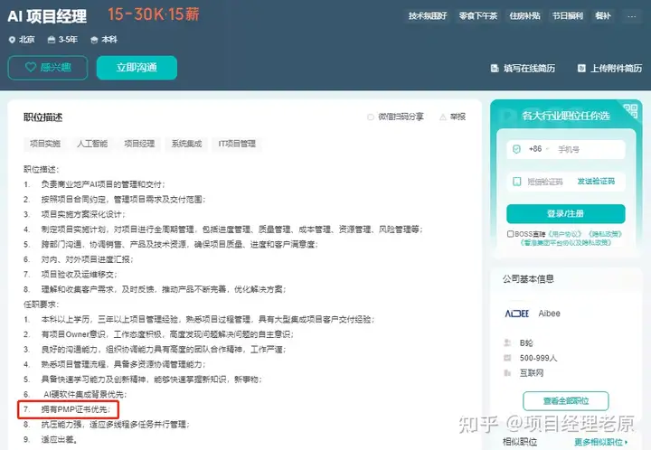
Task: Click 发送验证码 link
Action: pyautogui.click(x=596, y=182)
